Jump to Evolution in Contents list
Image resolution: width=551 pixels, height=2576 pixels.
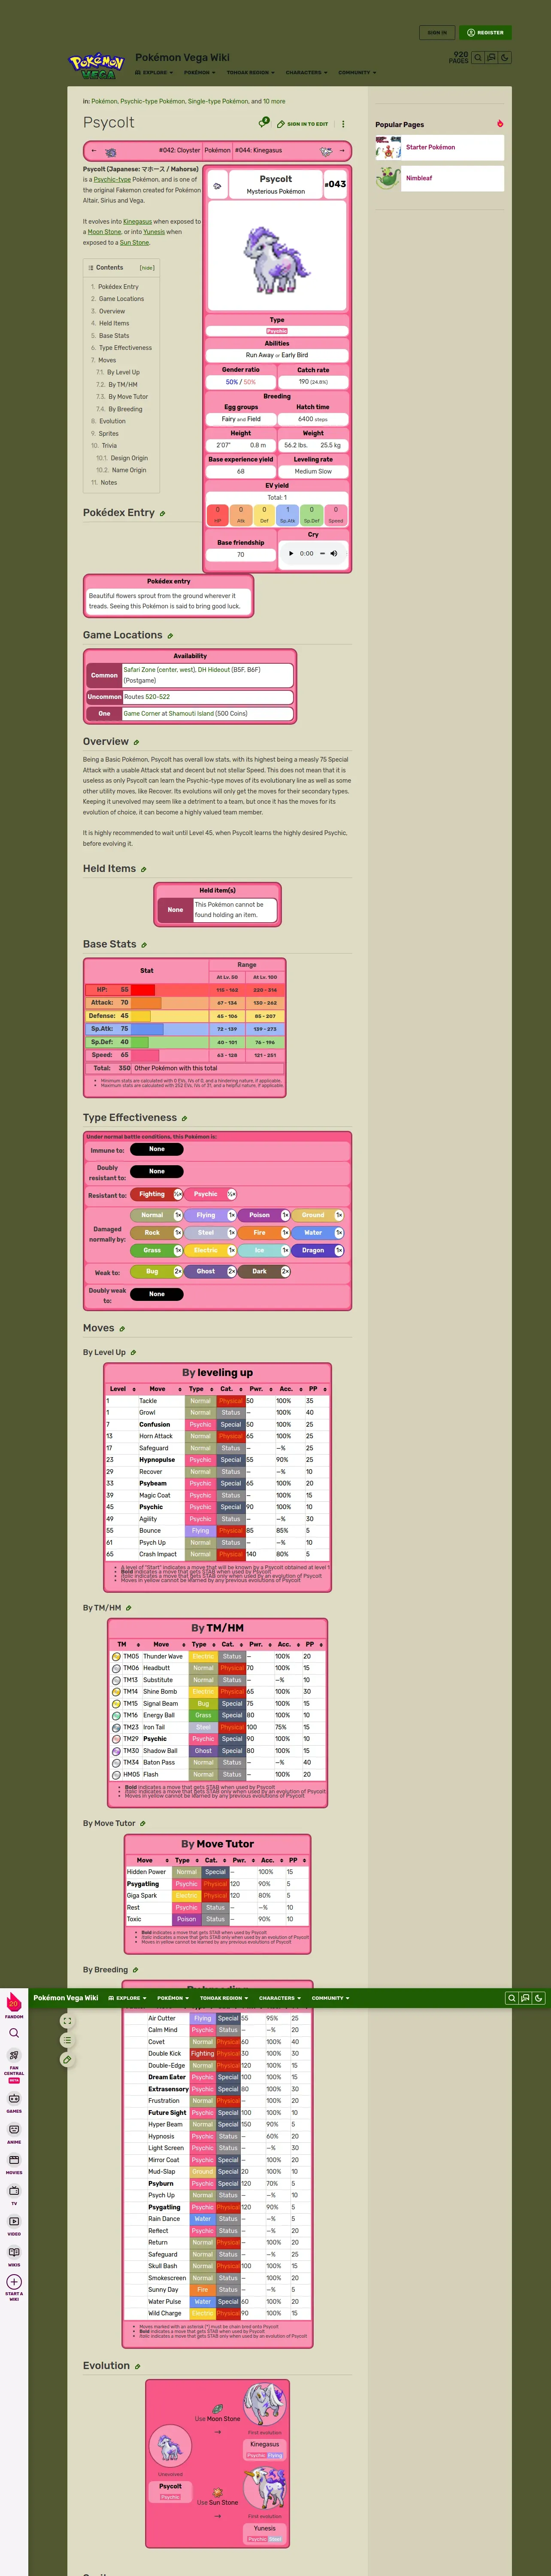(x=112, y=421)
